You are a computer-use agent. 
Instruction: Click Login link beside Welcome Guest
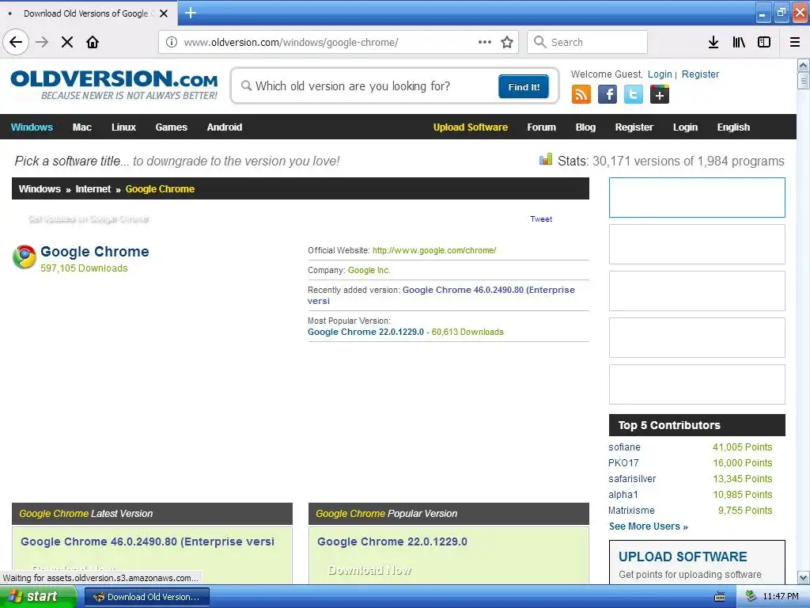click(660, 74)
